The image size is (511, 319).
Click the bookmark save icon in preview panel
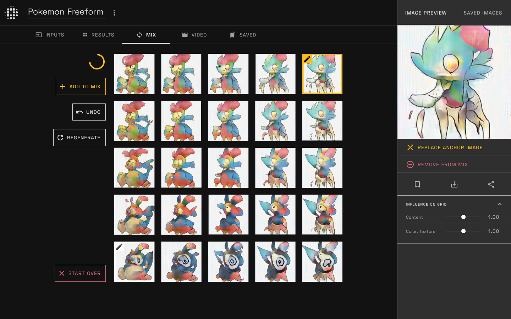(417, 184)
